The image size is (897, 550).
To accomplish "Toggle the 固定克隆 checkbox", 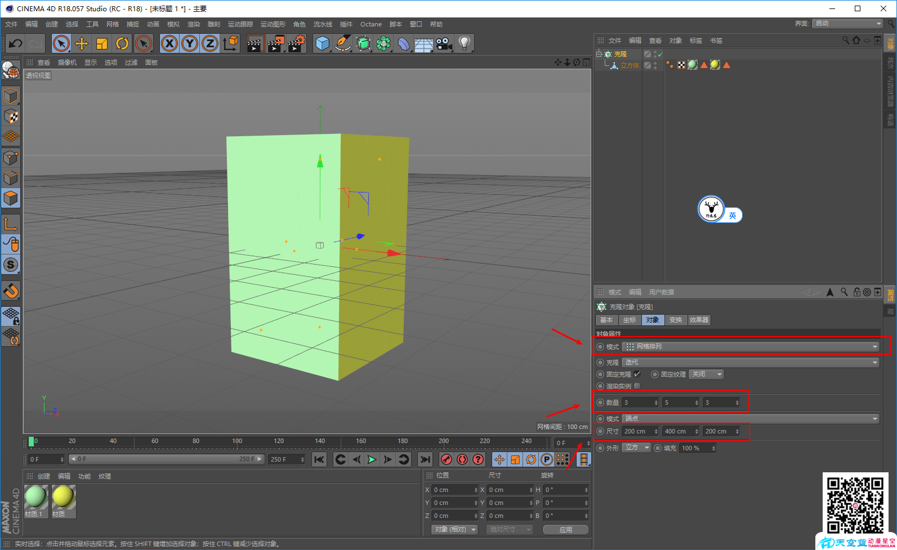I will [637, 374].
